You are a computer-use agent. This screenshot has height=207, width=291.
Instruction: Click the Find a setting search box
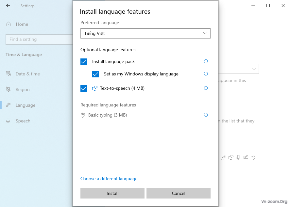point(39,39)
